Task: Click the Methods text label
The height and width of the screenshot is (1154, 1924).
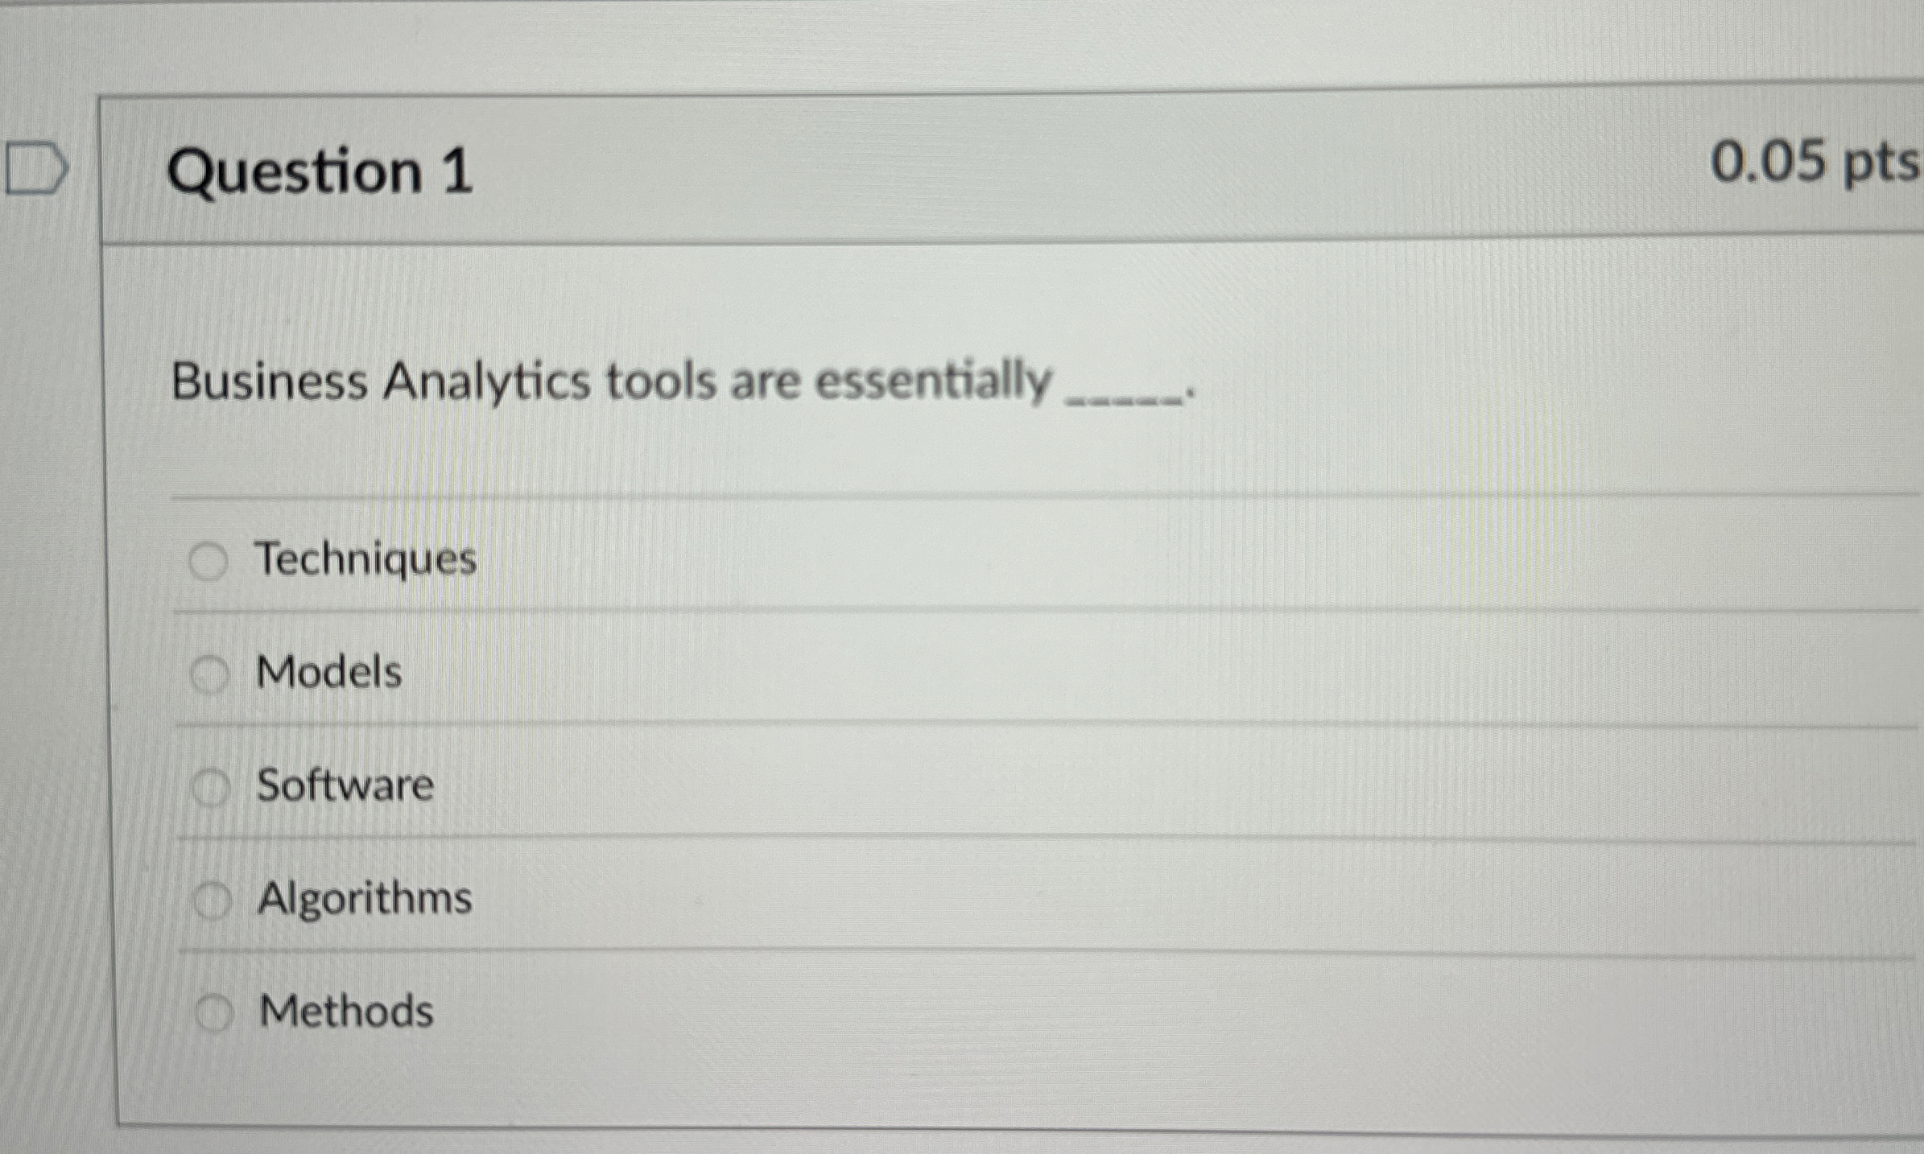Action: tap(346, 1012)
